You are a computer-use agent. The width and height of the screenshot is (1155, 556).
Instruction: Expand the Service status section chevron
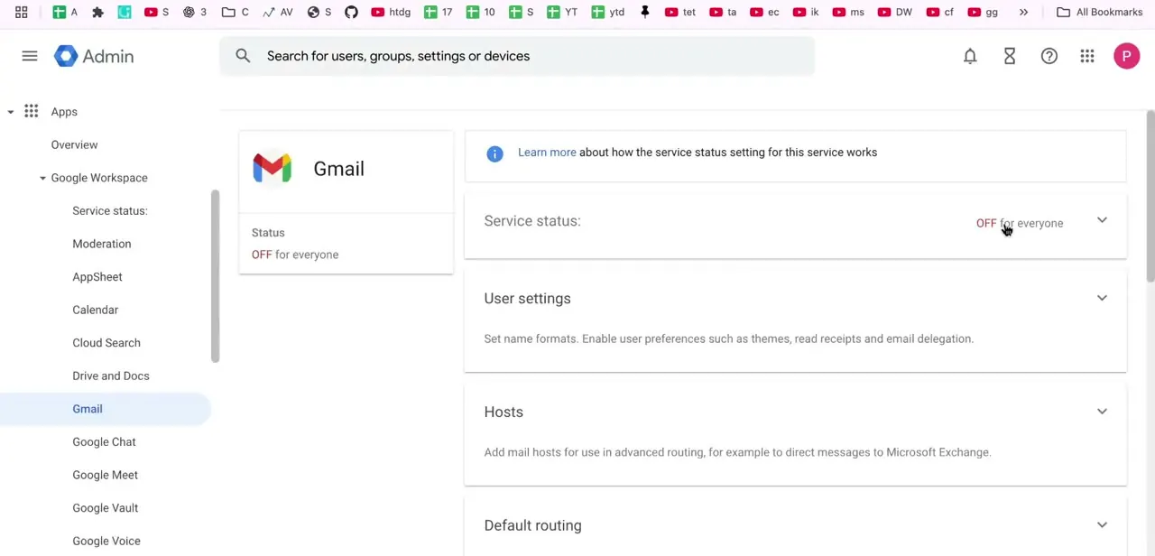(1102, 220)
